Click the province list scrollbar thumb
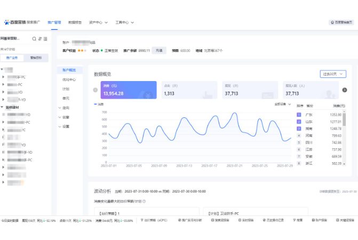358x240 pixels. pyautogui.click(x=344, y=119)
